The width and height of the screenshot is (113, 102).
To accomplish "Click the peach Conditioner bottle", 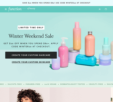I will (x=90, y=44).
